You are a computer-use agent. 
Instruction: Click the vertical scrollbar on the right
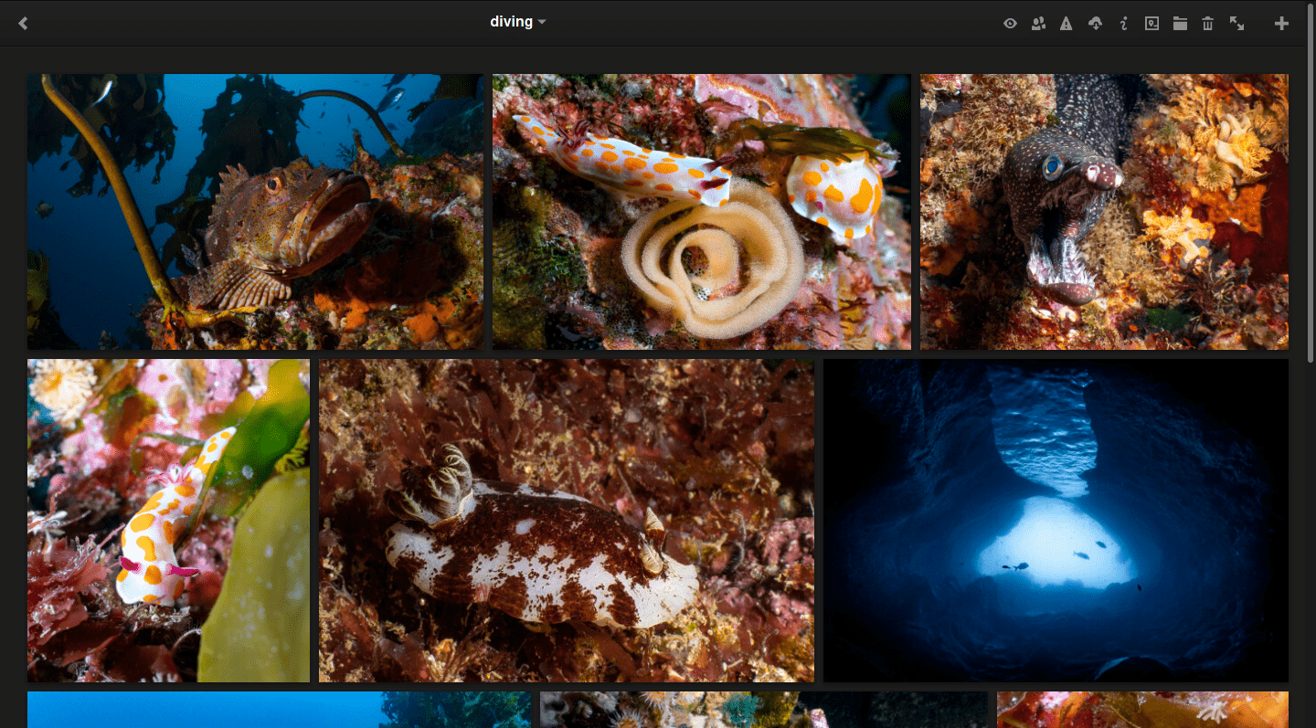coord(1312,183)
